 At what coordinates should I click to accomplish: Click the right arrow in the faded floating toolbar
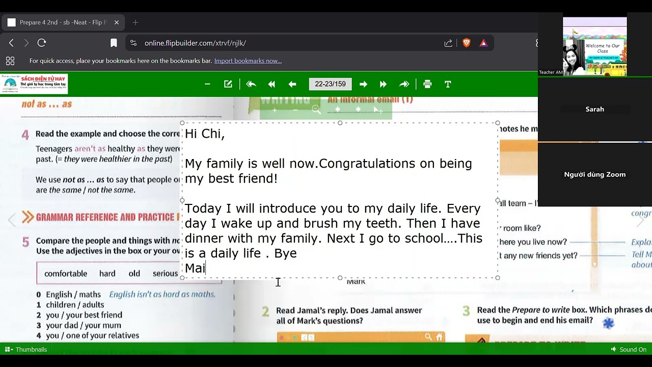(x=358, y=110)
